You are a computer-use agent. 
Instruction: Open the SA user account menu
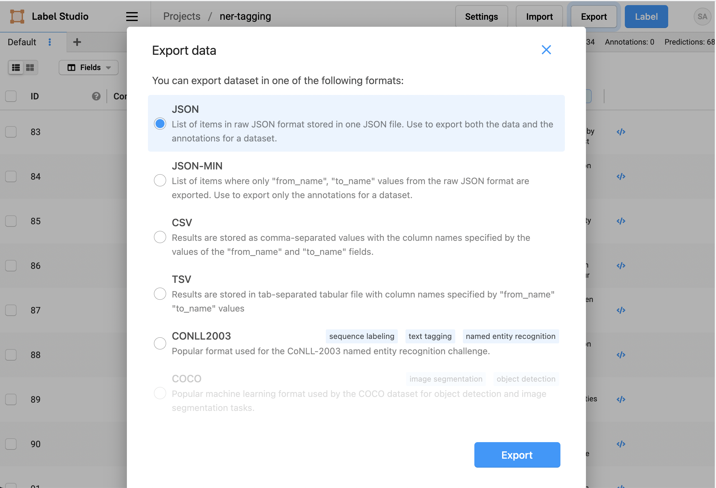click(703, 17)
